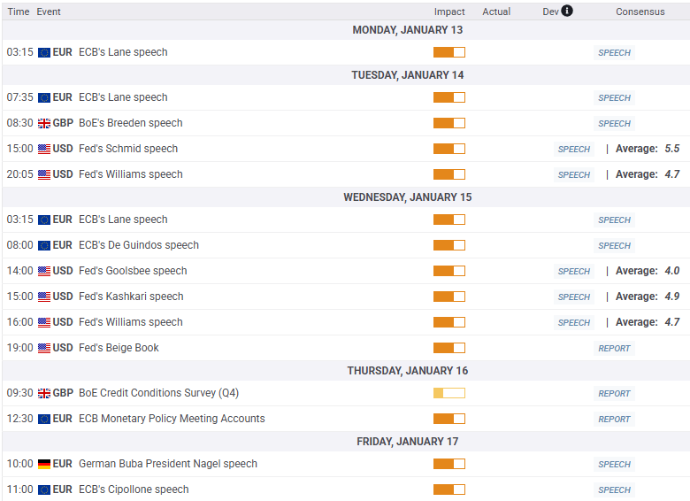Click REPORT tag on ECB Monetary Policy Accounts

(614, 419)
